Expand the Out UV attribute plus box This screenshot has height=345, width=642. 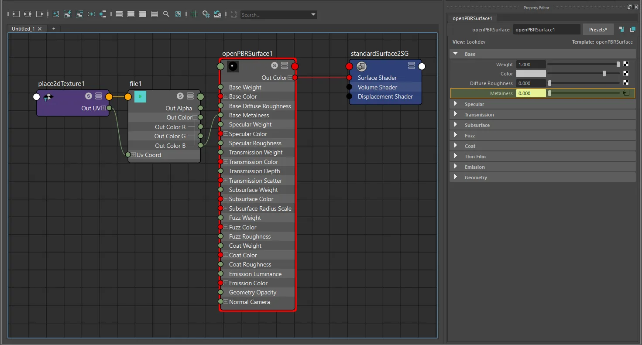click(103, 108)
